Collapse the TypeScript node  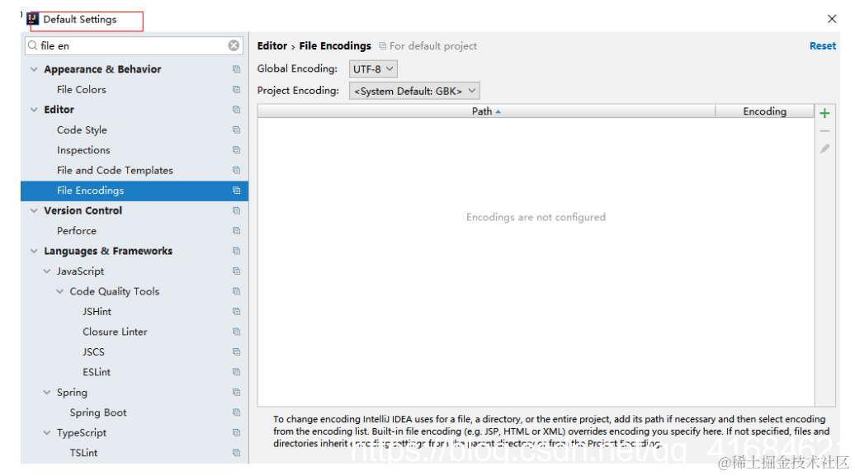[47, 432]
